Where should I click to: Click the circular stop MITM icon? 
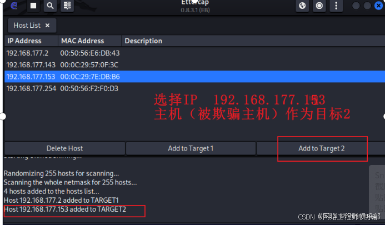tap(319, 6)
